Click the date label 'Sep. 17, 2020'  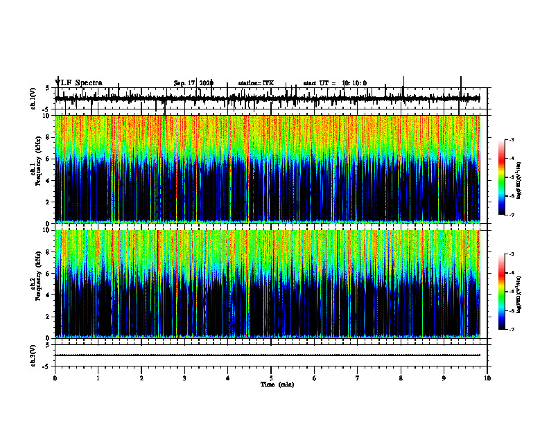point(193,83)
